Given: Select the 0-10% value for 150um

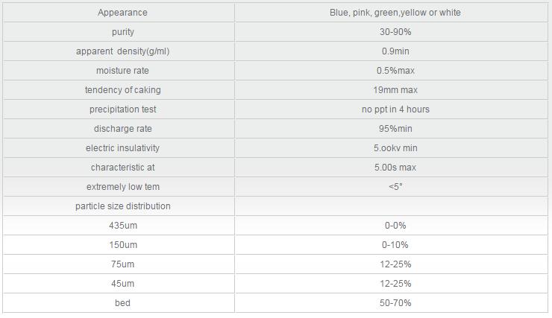Looking at the screenshot, I should 395,244.
